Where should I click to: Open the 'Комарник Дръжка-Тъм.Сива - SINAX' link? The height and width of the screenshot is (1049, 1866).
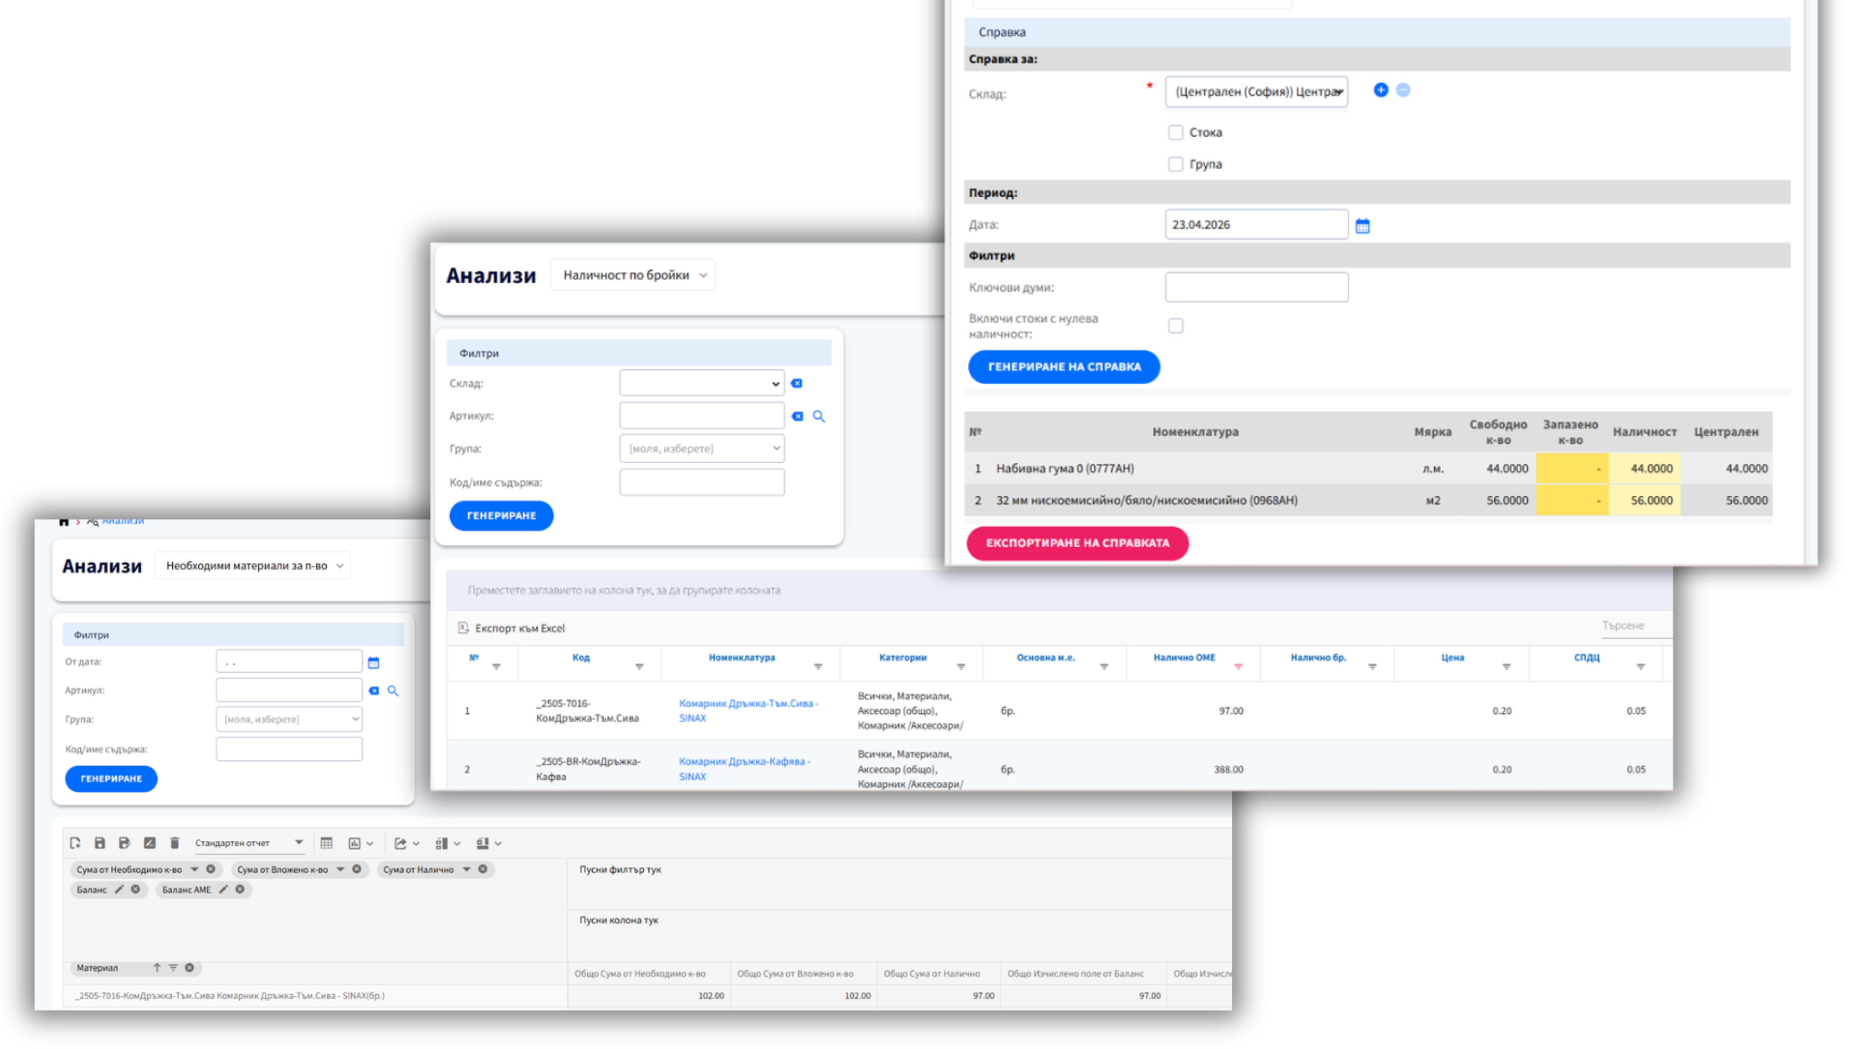coord(748,710)
